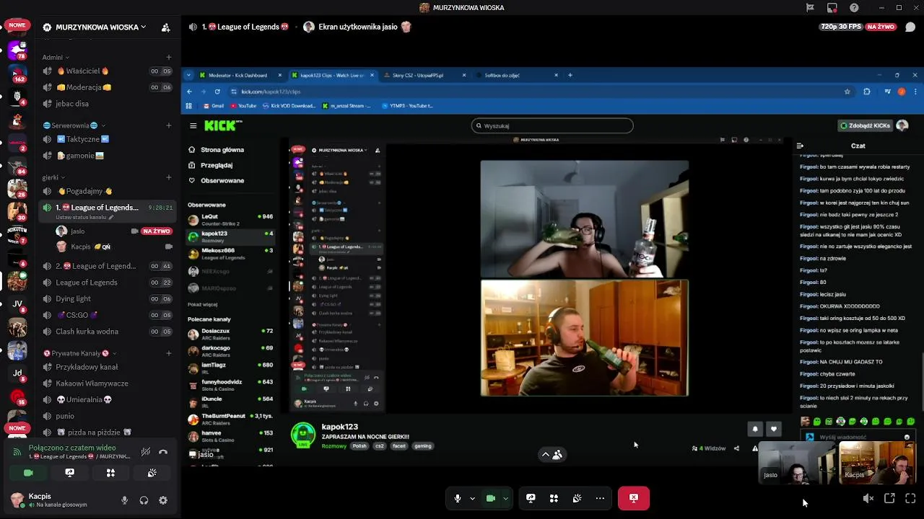This screenshot has height=519, width=924.
Task: Pop out the stream into separate window
Action: [889, 498]
